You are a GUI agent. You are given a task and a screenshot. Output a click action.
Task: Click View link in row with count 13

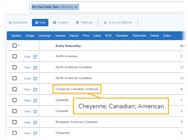(x=27, y=79)
